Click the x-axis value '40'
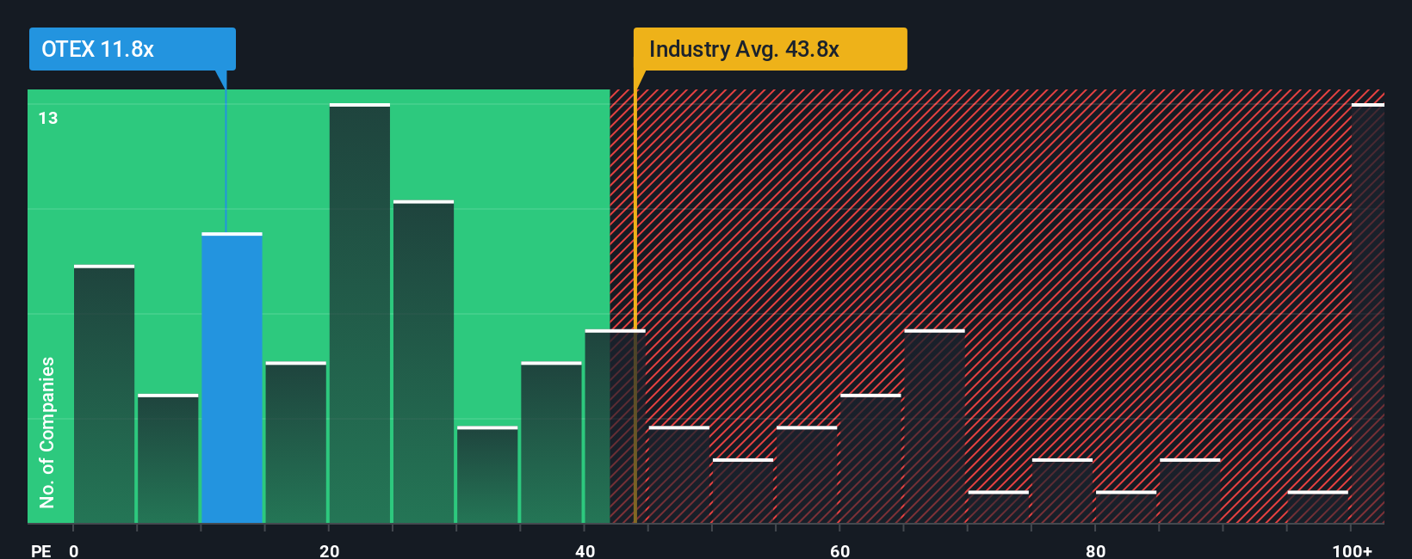This screenshot has width=1412, height=559. 585,550
